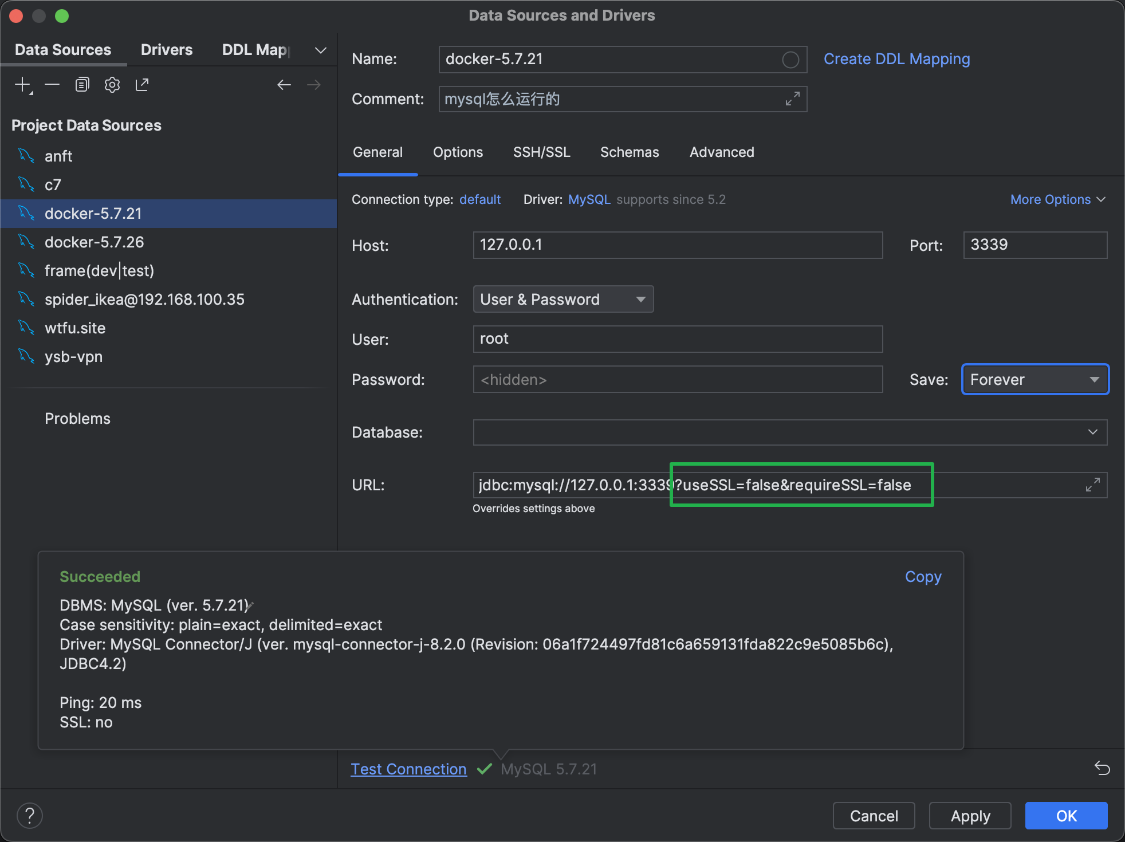Click the add data source plus icon
Viewport: 1125px width, 842px height.
point(23,85)
